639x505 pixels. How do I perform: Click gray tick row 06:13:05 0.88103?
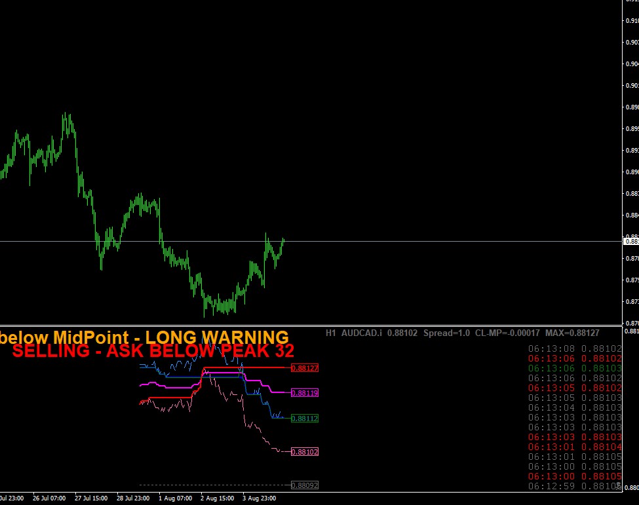(x=575, y=398)
